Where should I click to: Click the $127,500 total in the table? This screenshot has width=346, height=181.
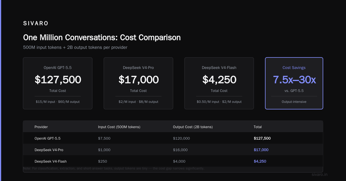[x=262, y=138]
